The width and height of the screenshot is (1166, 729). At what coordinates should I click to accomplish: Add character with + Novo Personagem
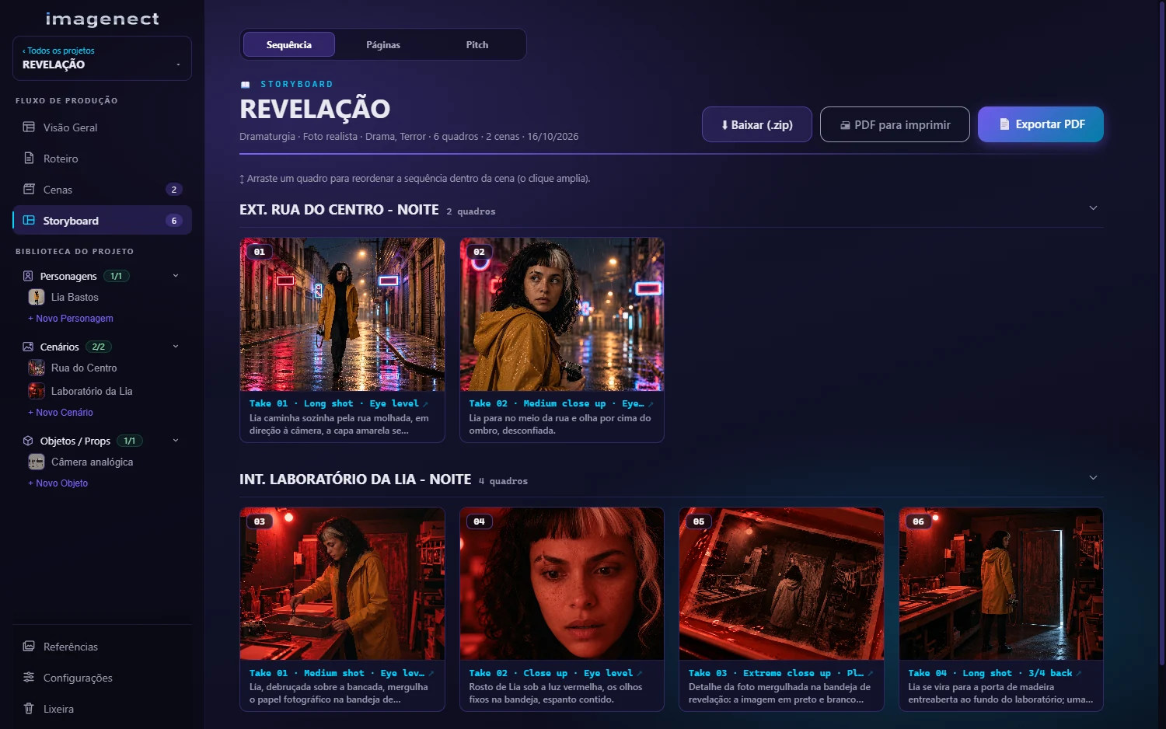click(71, 319)
